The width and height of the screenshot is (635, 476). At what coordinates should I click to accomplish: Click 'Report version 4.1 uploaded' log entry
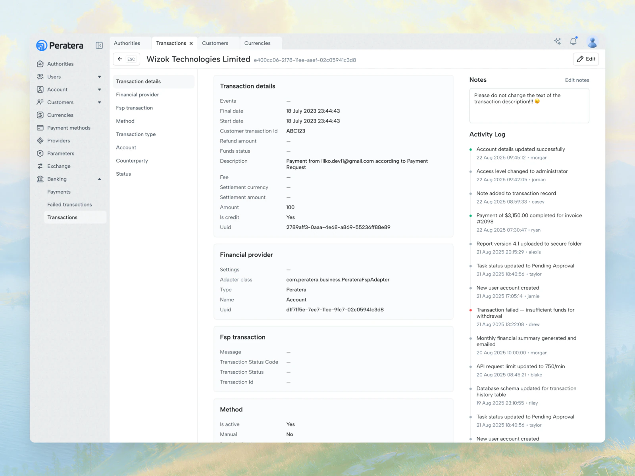(x=529, y=244)
